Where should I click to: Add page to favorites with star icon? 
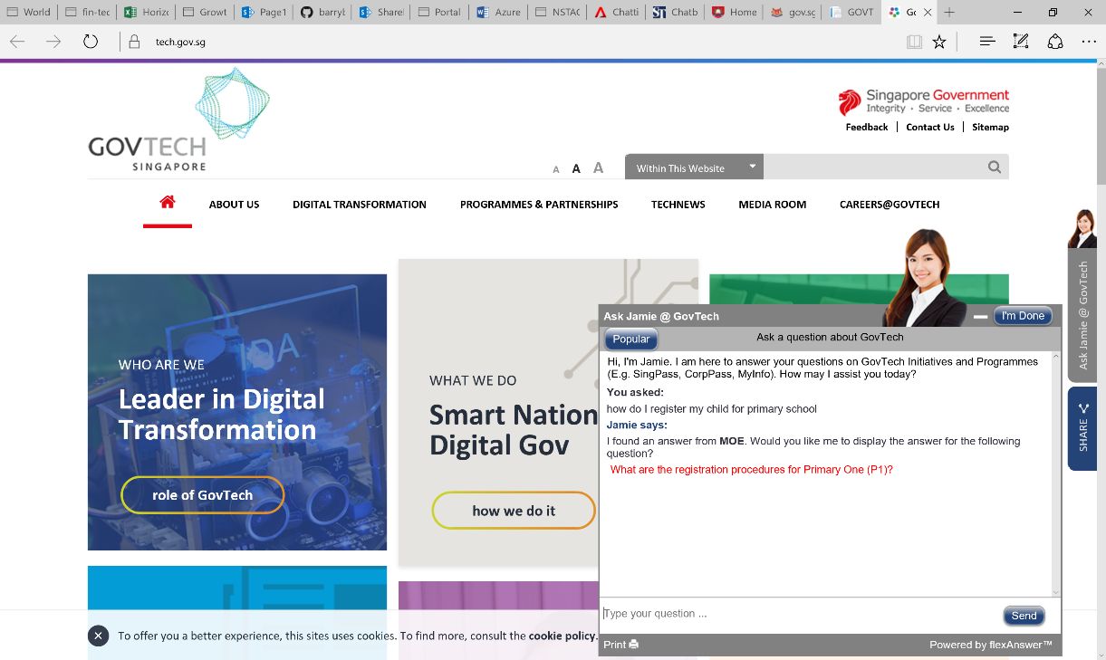939,42
